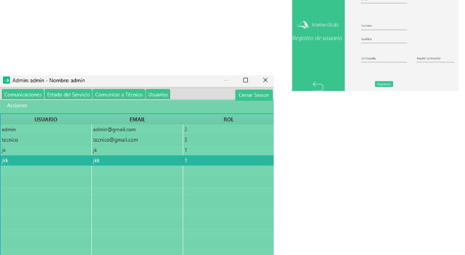Image resolution: width=465 pixels, height=255 pixels.
Task: Open the Acciones menu
Action: 17,106
